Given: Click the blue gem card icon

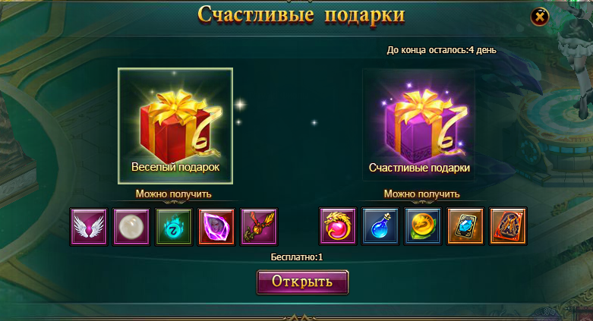Looking at the screenshot, I should 465,226.
